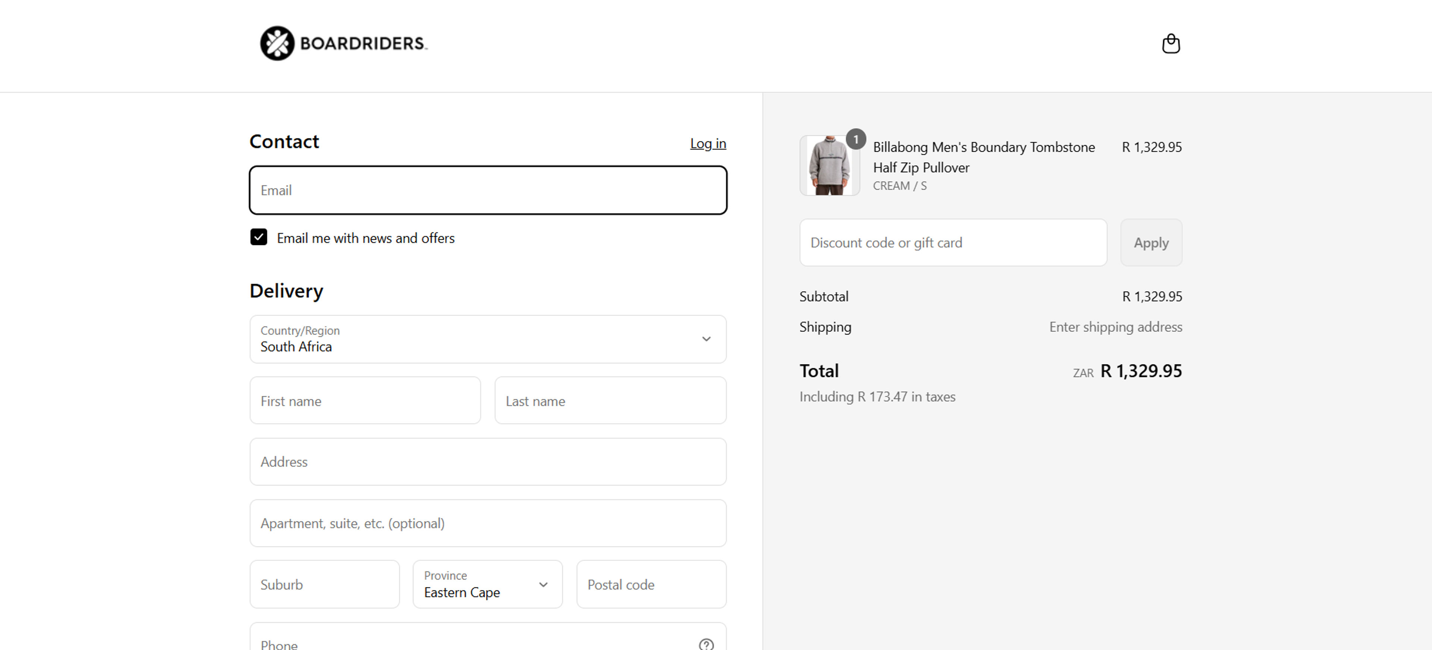Open the Country/Region dropdown

tap(487, 339)
